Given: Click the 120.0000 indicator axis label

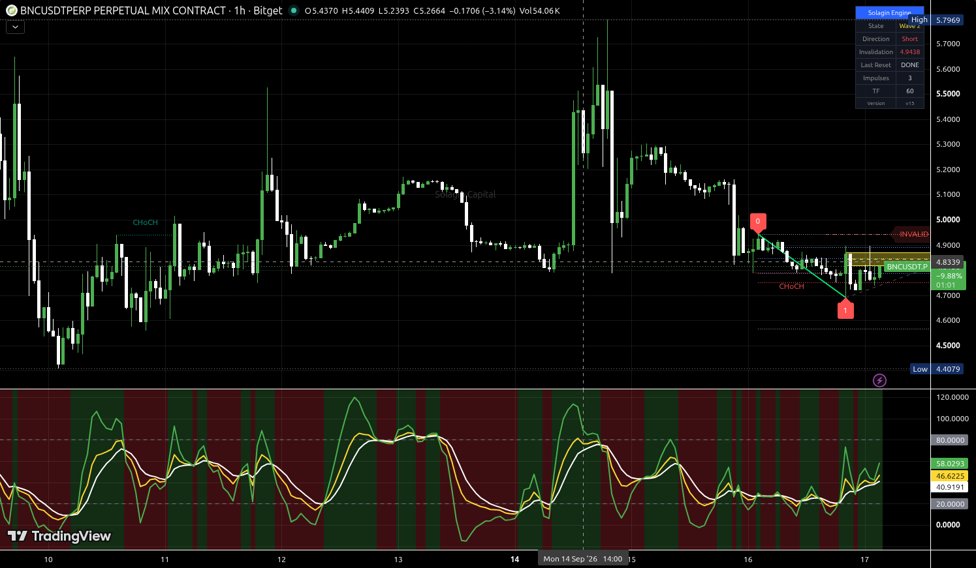Looking at the screenshot, I should (952, 397).
